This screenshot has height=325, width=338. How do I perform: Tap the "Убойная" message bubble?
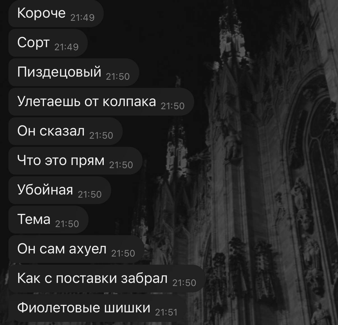[60, 190]
